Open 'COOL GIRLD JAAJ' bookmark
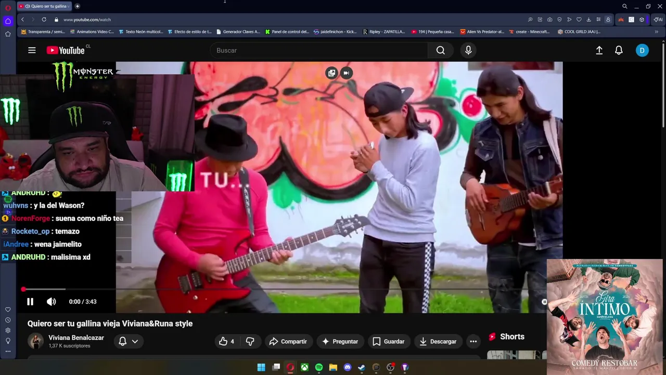Viewport: 666px width, 375px height. (x=579, y=32)
